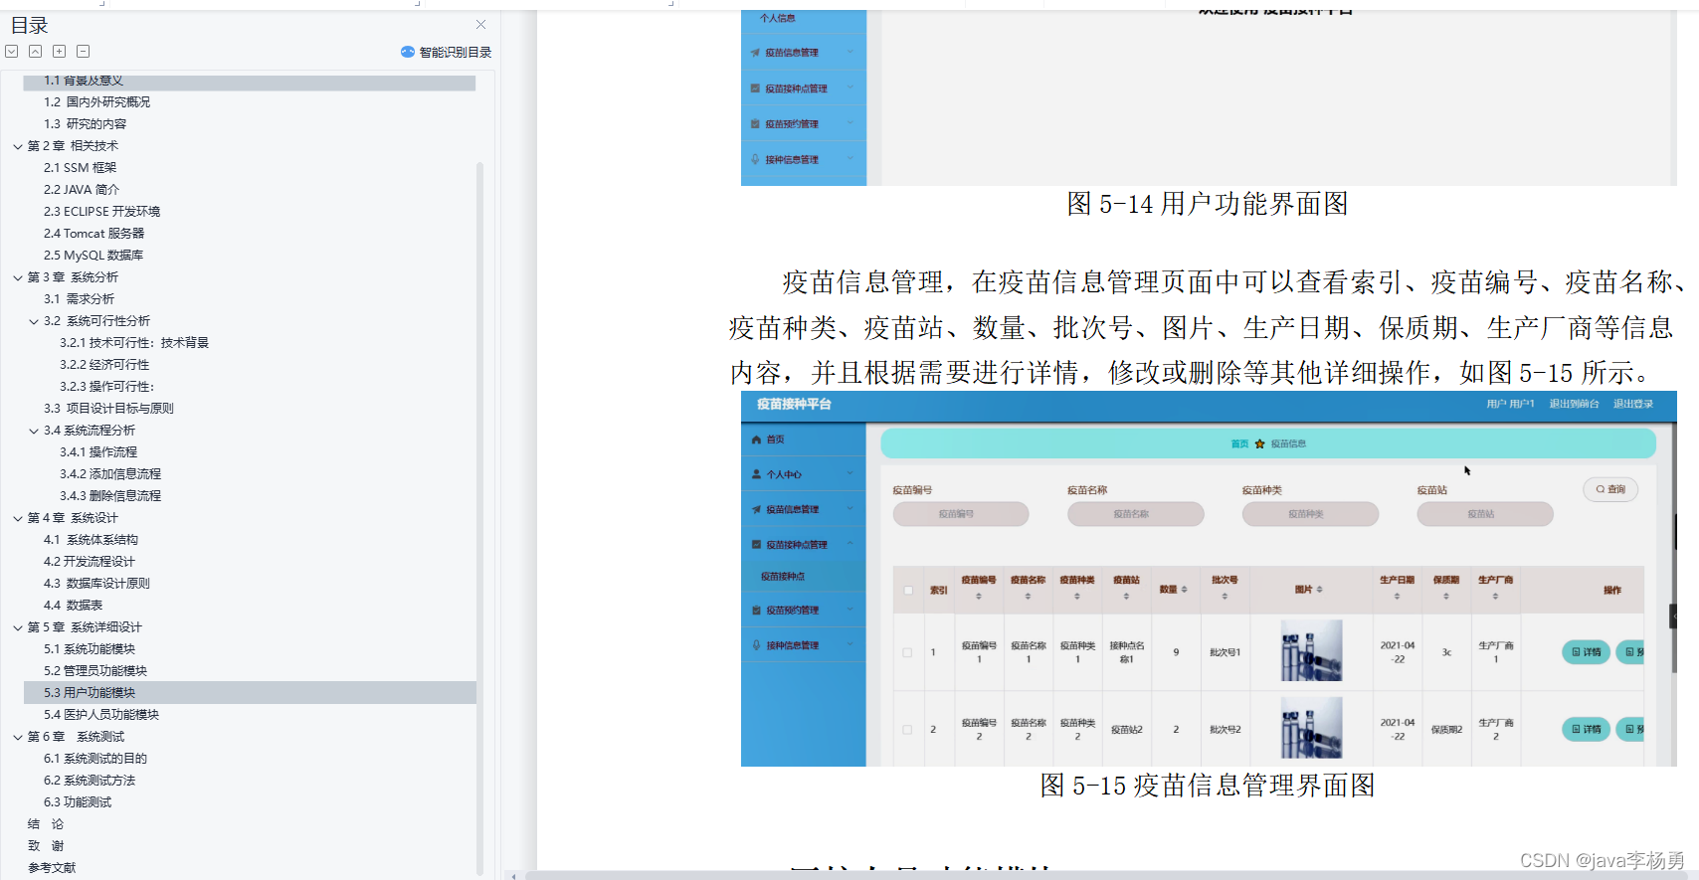Go to 2.5 MySQL 数据库 section

coord(94,256)
